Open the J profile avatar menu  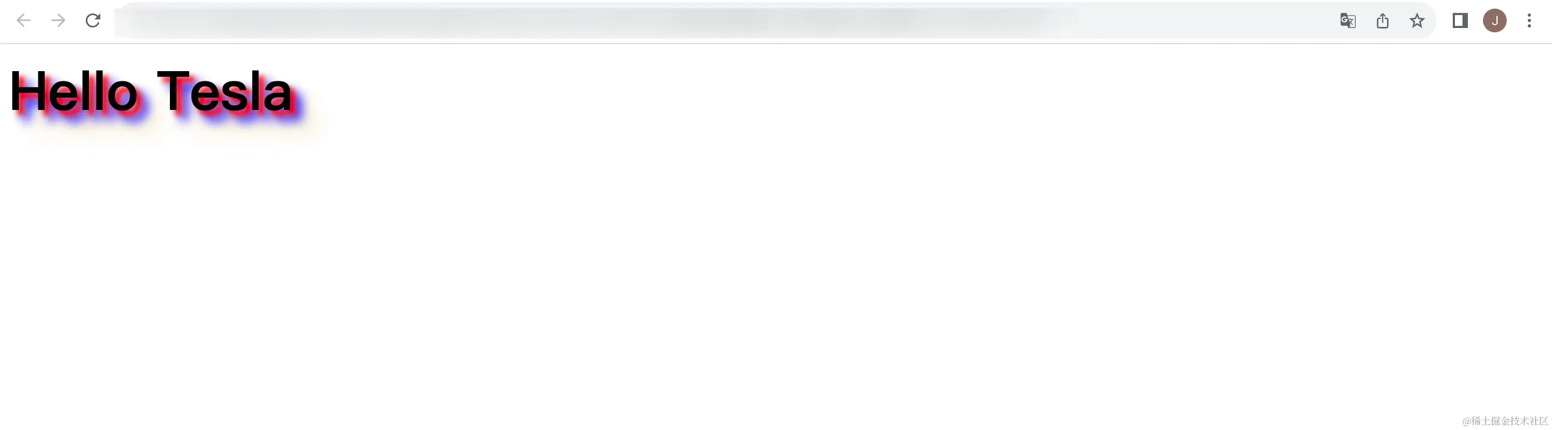(x=1495, y=21)
